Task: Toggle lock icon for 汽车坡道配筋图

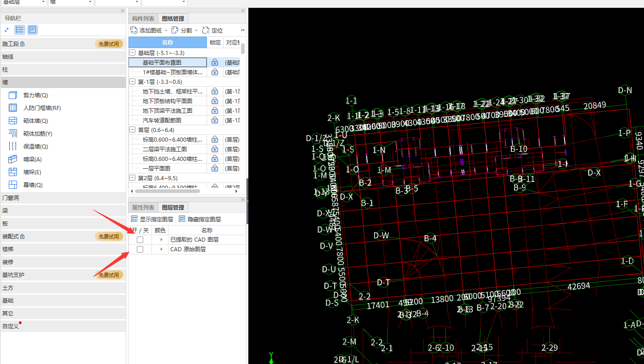Action: (x=215, y=121)
